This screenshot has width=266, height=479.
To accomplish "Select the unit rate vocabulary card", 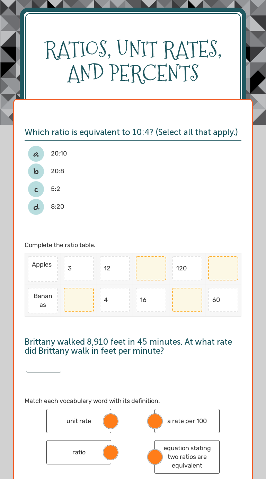I will click(76, 421).
